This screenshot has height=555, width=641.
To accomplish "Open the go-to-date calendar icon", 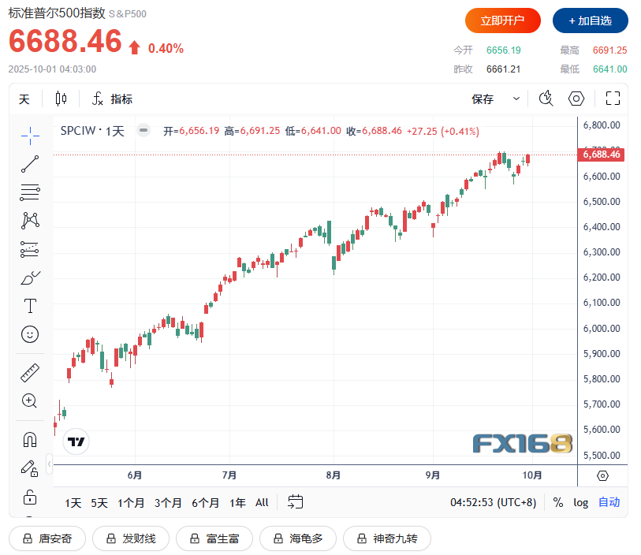I will point(295,501).
